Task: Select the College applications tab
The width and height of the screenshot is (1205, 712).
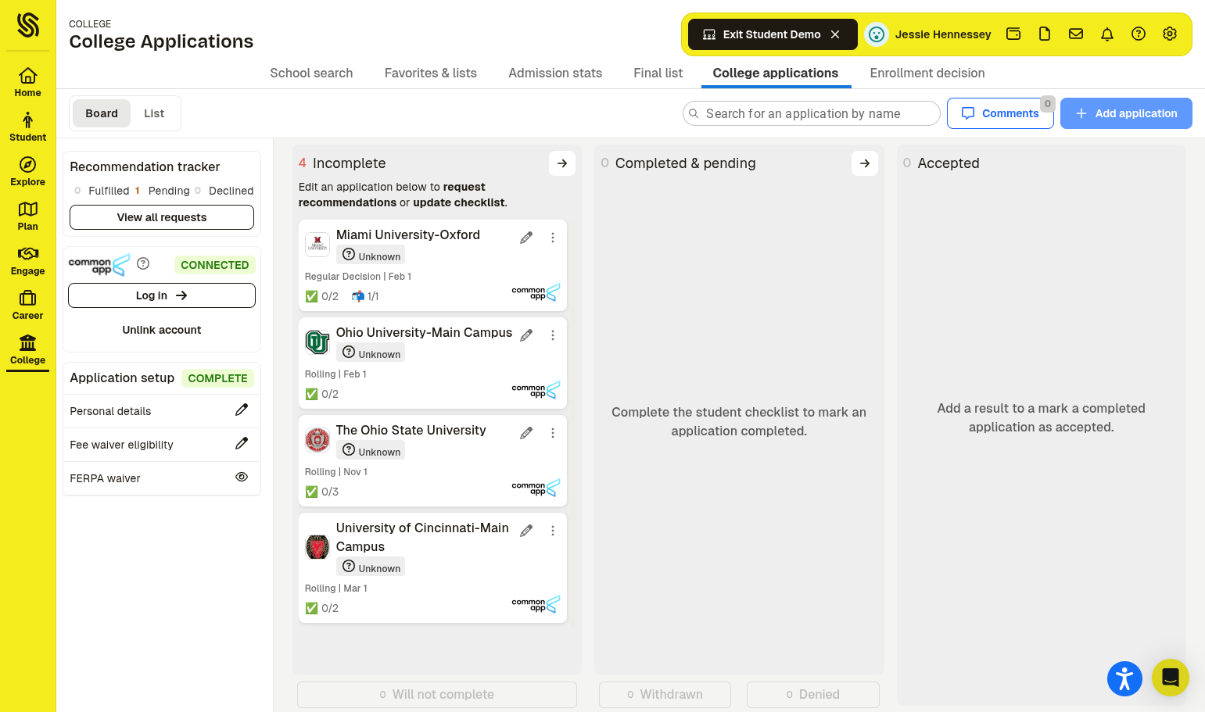Action: coord(776,73)
